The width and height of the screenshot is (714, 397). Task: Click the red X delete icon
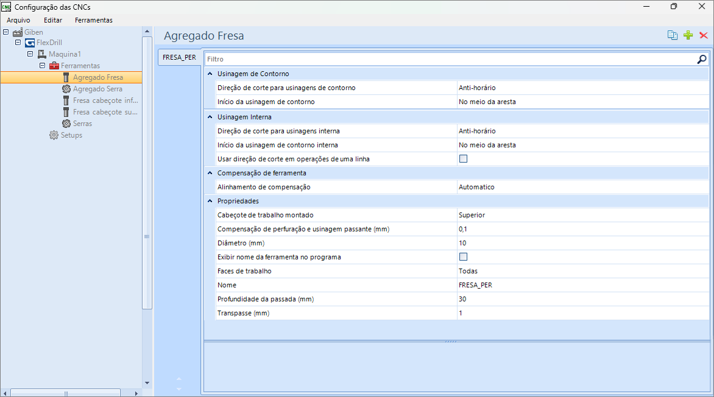(703, 35)
